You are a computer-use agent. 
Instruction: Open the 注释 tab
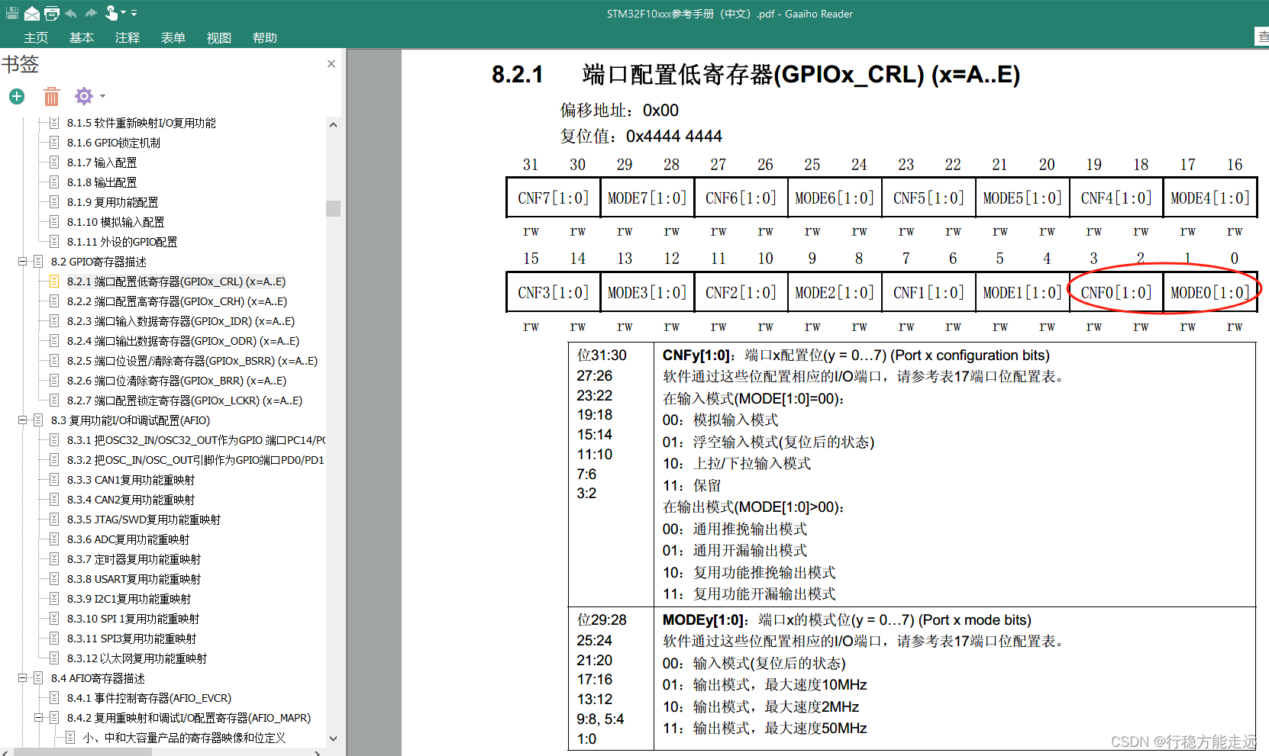[x=128, y=37]
